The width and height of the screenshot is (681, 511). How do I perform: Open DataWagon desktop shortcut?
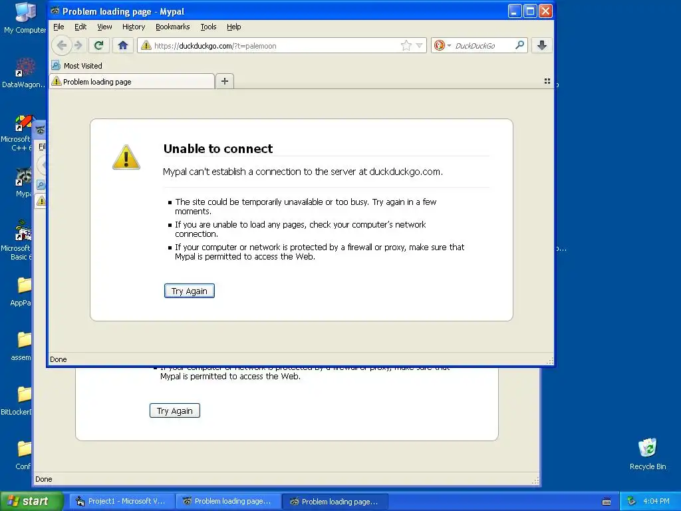click(23, 73)
